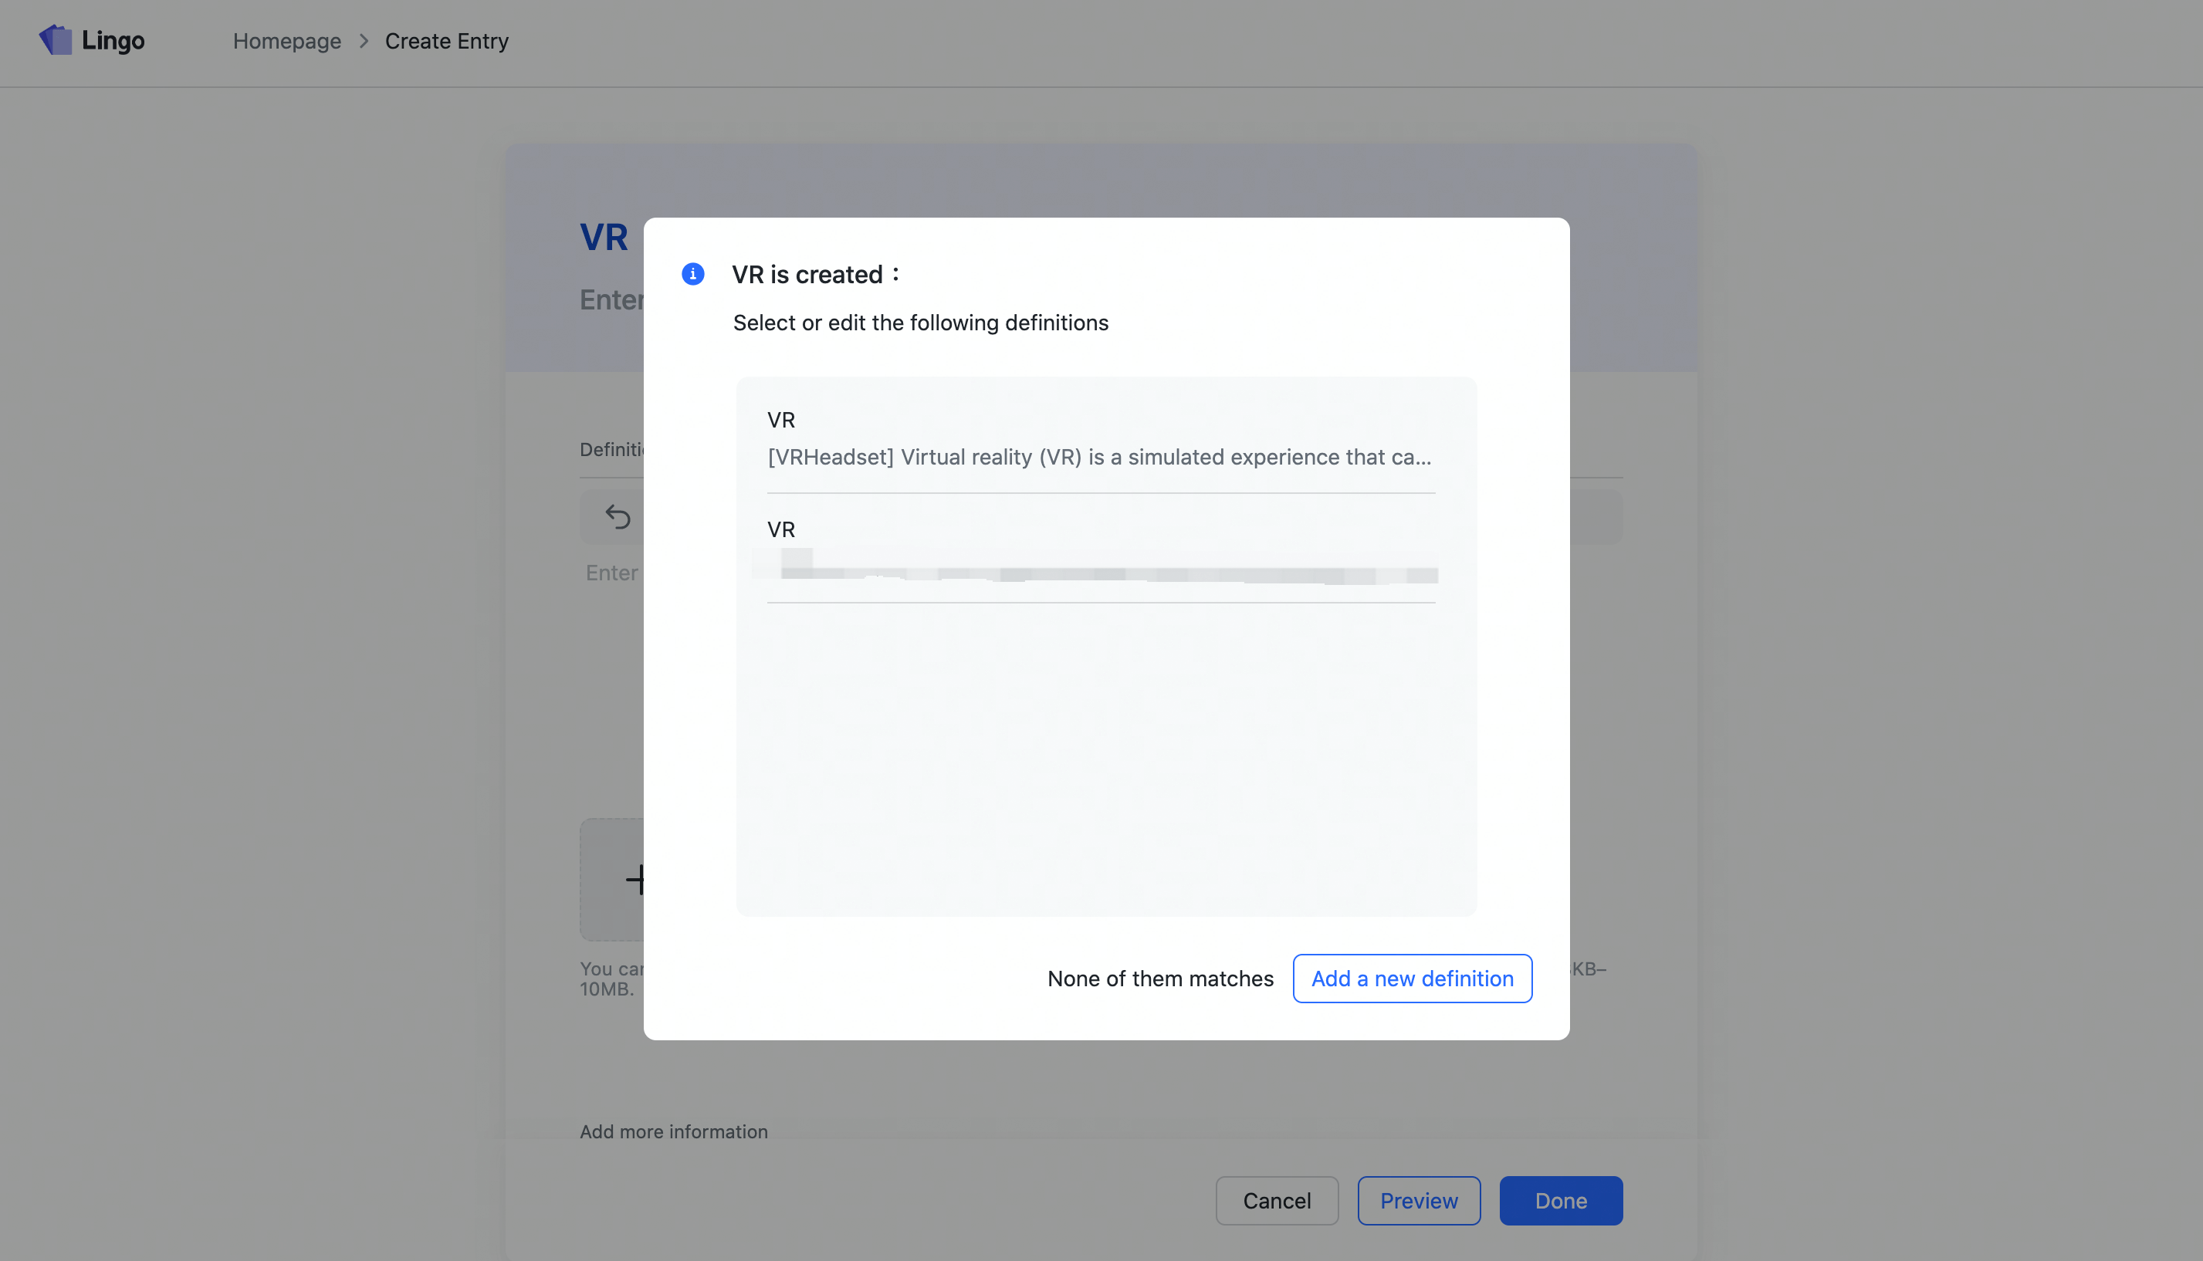Click the breadcrumb chevron separator

pos(364,41)
